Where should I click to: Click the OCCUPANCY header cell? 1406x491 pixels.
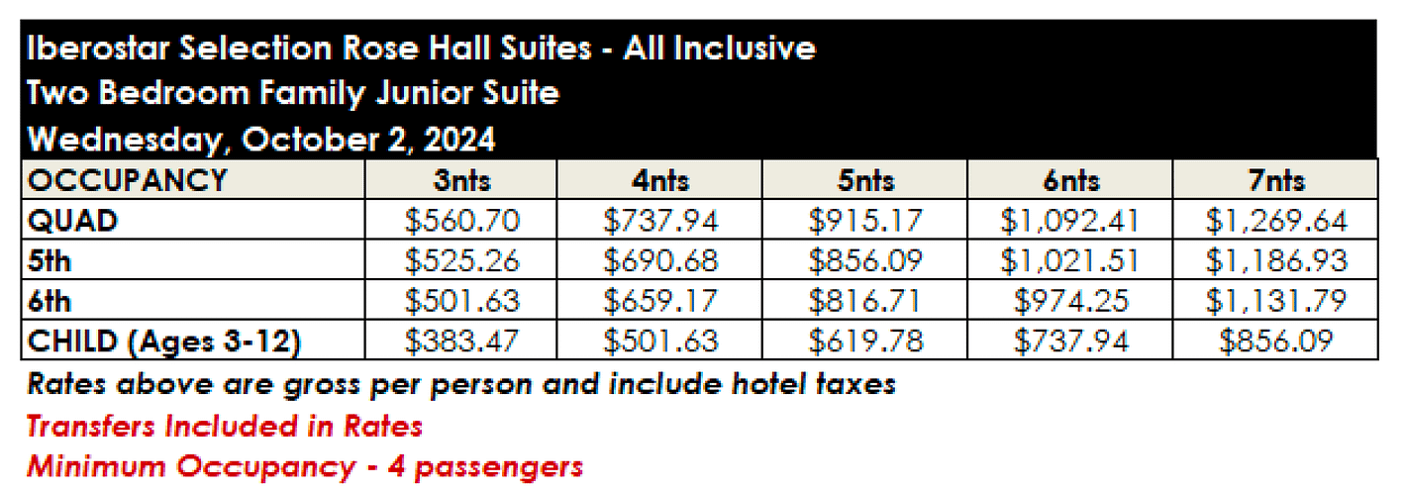128,181
